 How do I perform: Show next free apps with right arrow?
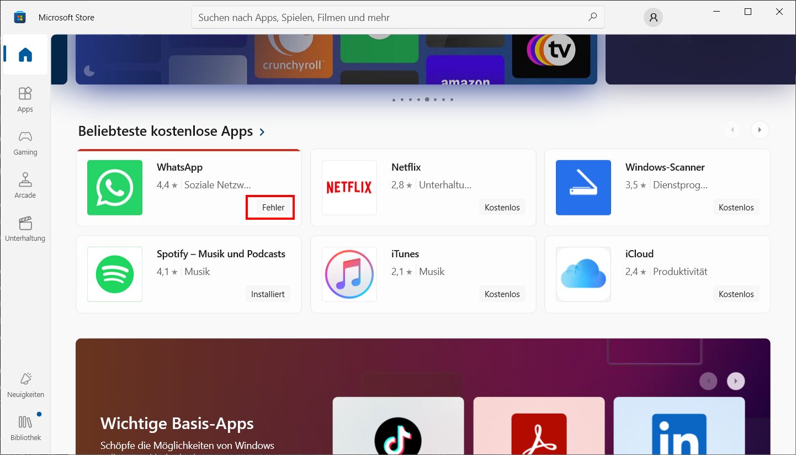tap(760, 130)
